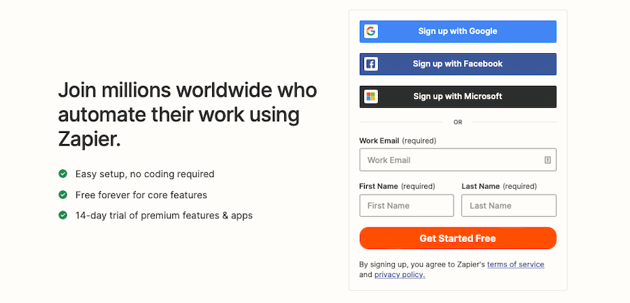The image size is (630, 303).
Task: Click the green checkmark beside Easy setup
Action: click(63, 174)
